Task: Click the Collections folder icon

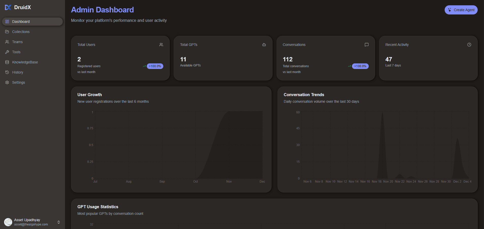Action: pos(7,32)
